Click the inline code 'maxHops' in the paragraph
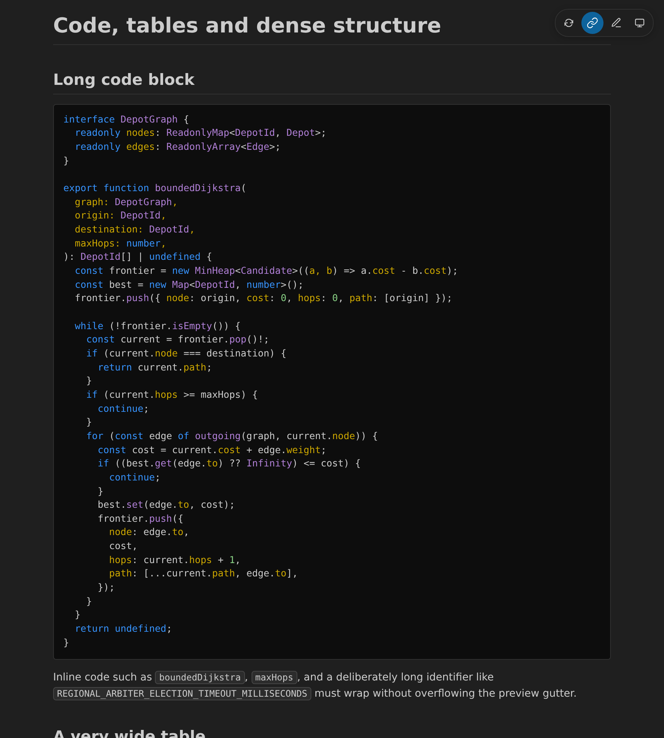Image resolution: width=664 pixels, height=738 pixels. coord(274,677)
